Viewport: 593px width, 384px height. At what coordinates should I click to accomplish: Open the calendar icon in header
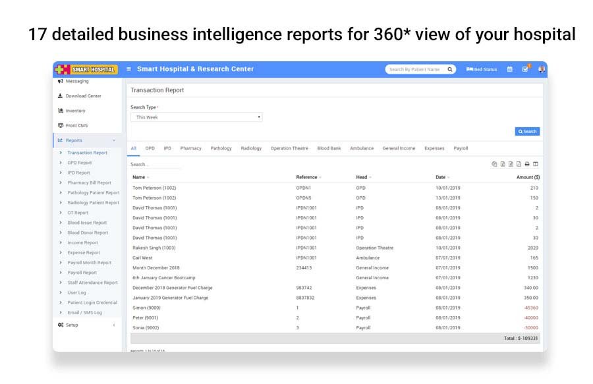[x=509, y=69]
